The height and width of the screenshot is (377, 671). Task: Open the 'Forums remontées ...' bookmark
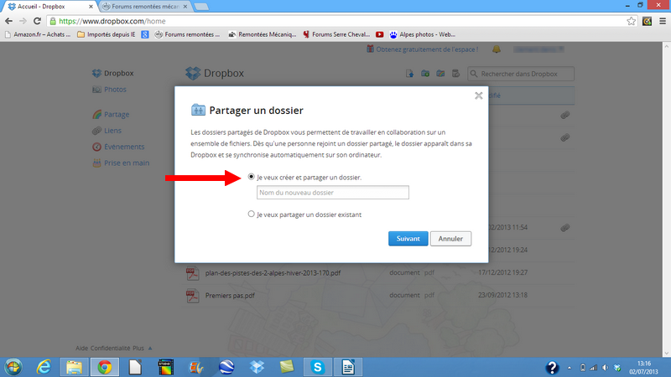[x=187, y=34]
